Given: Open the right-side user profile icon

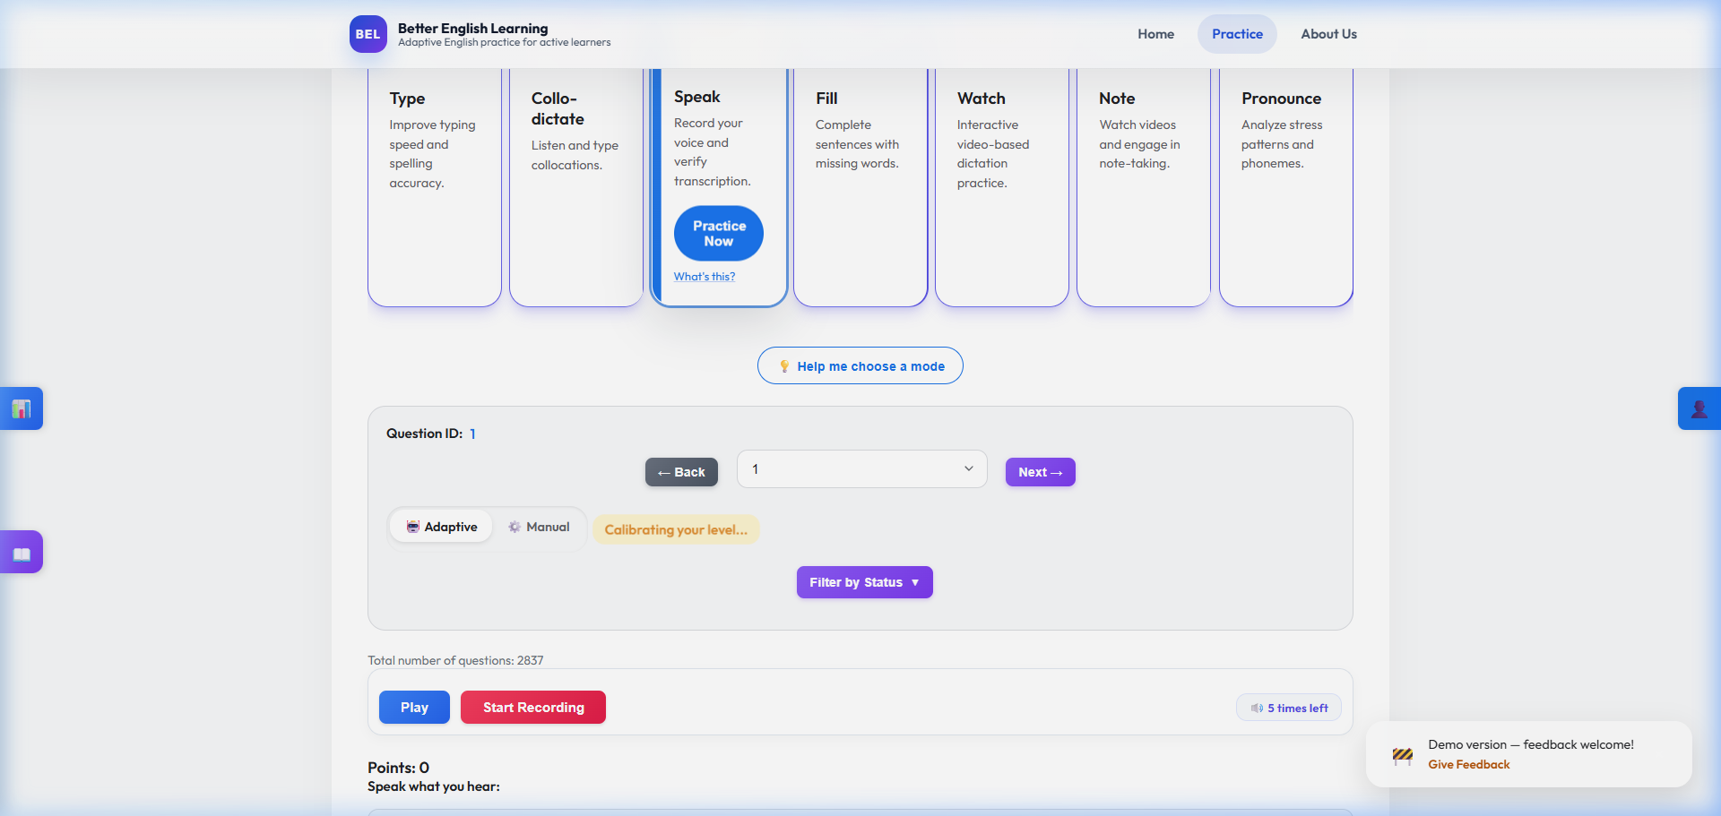Looking at the screenshot, I should pos(1699,408).
